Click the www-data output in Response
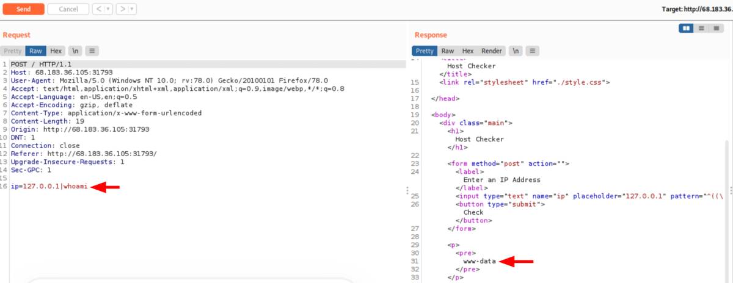Screen dimensions: 733x283 [479, 262]
